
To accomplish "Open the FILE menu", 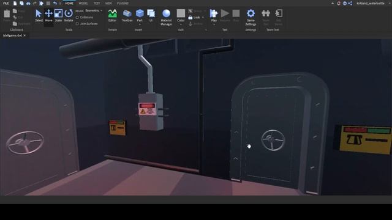I will (6, 3).
